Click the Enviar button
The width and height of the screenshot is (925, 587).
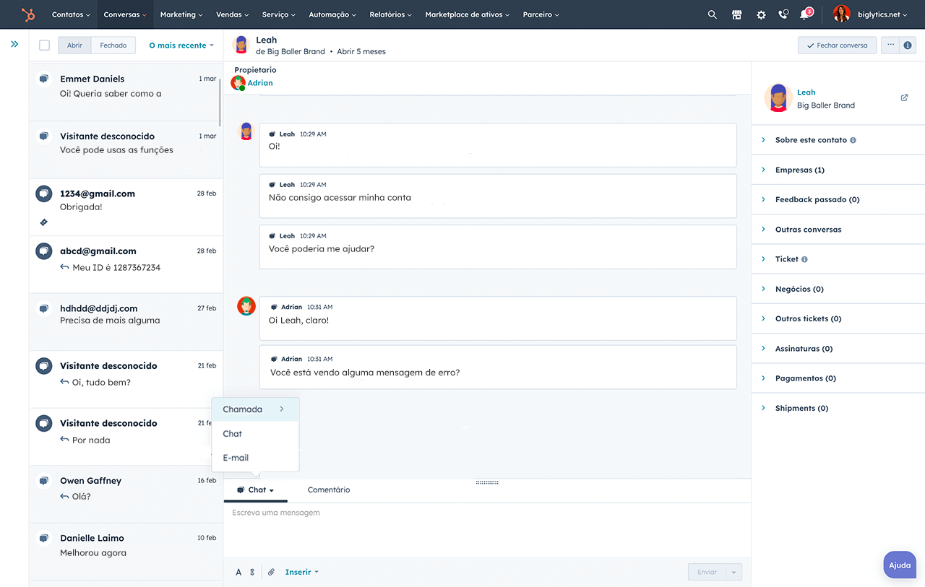pyautogui.click(x=707, y=573)
